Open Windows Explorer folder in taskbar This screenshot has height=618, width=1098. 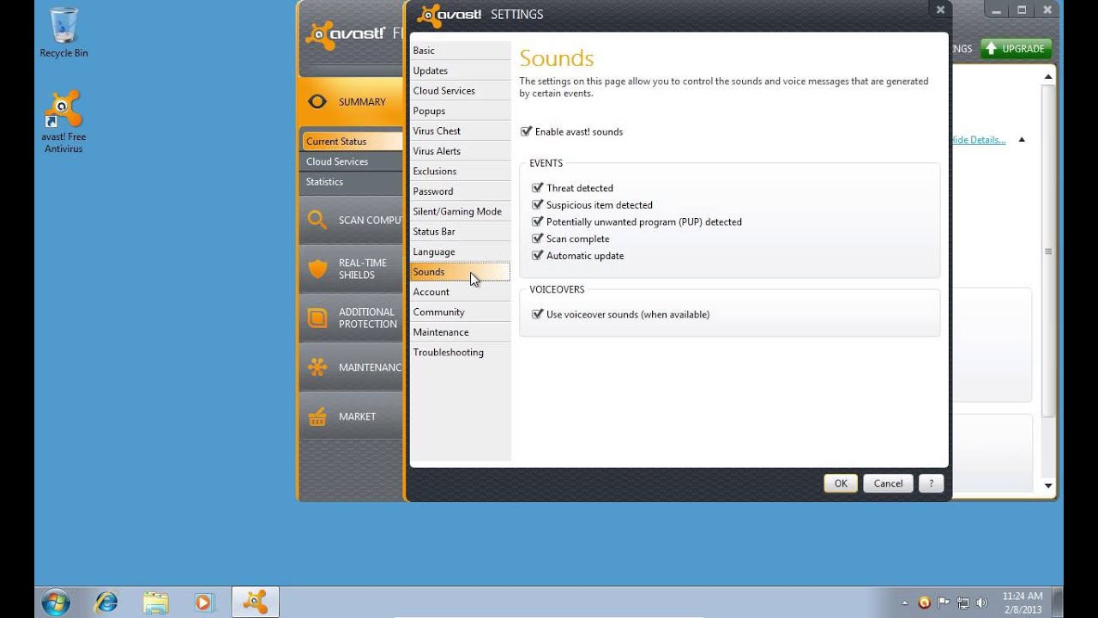pos(155,602)
